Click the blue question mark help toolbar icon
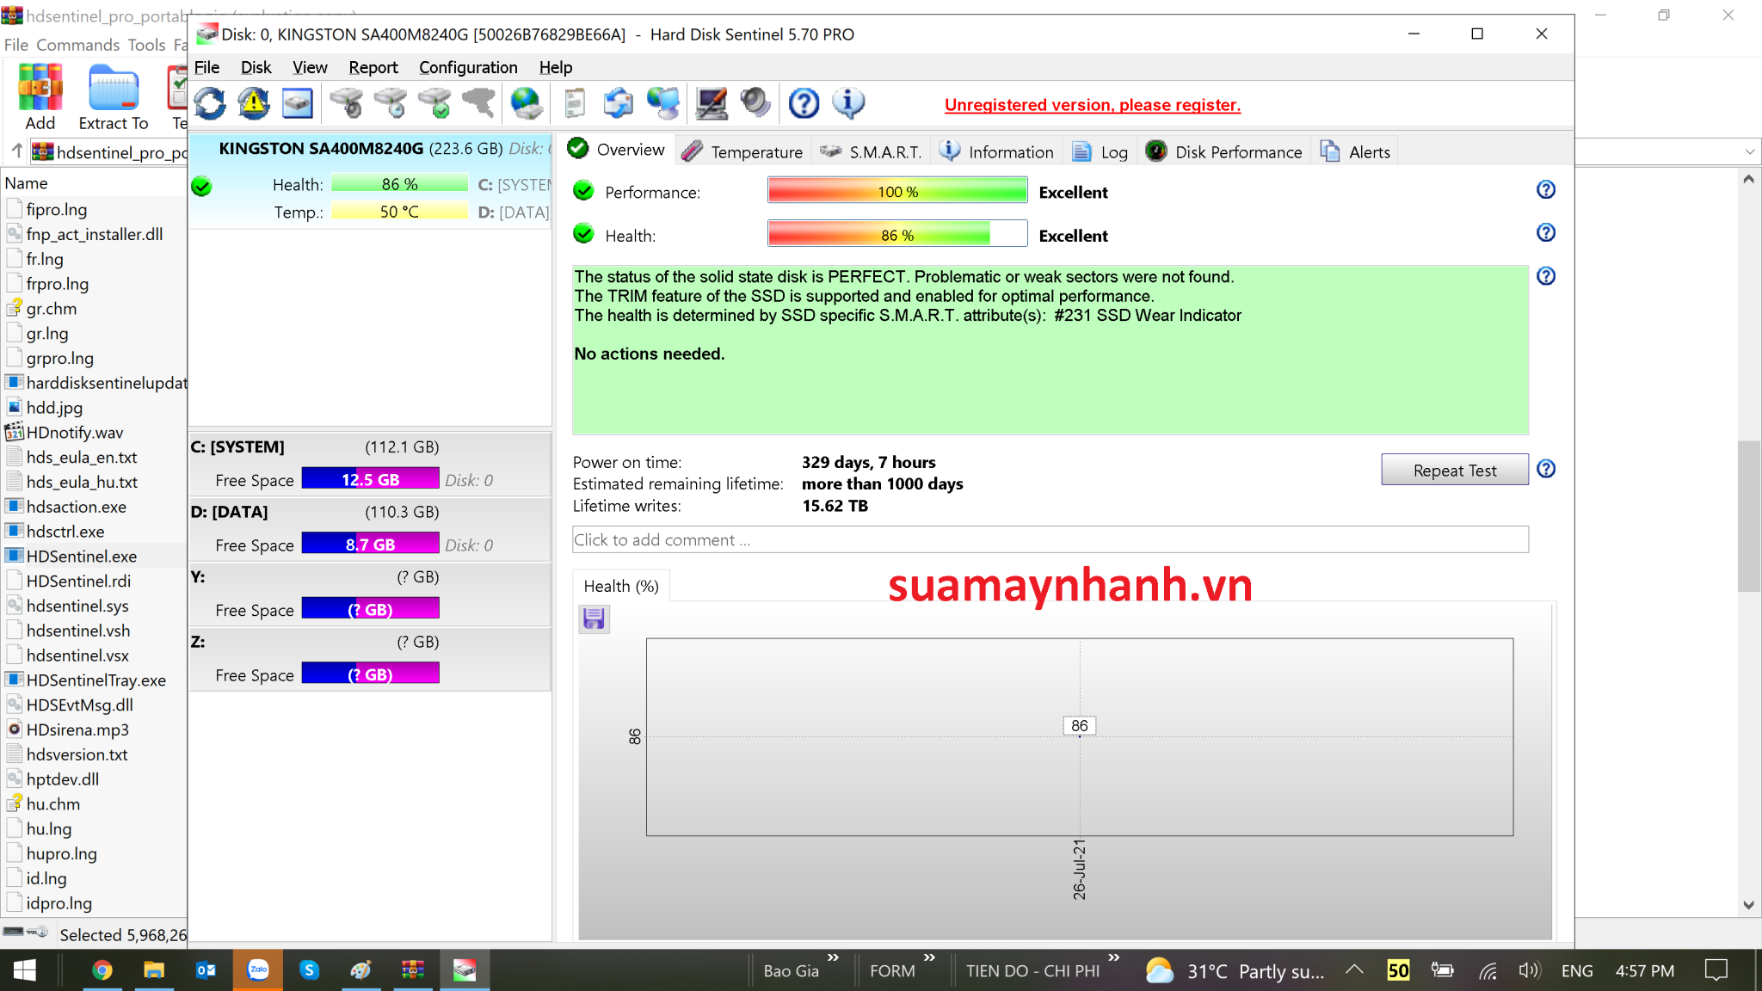The height and width of the screenshot is (991, 1762). point(804,103)
